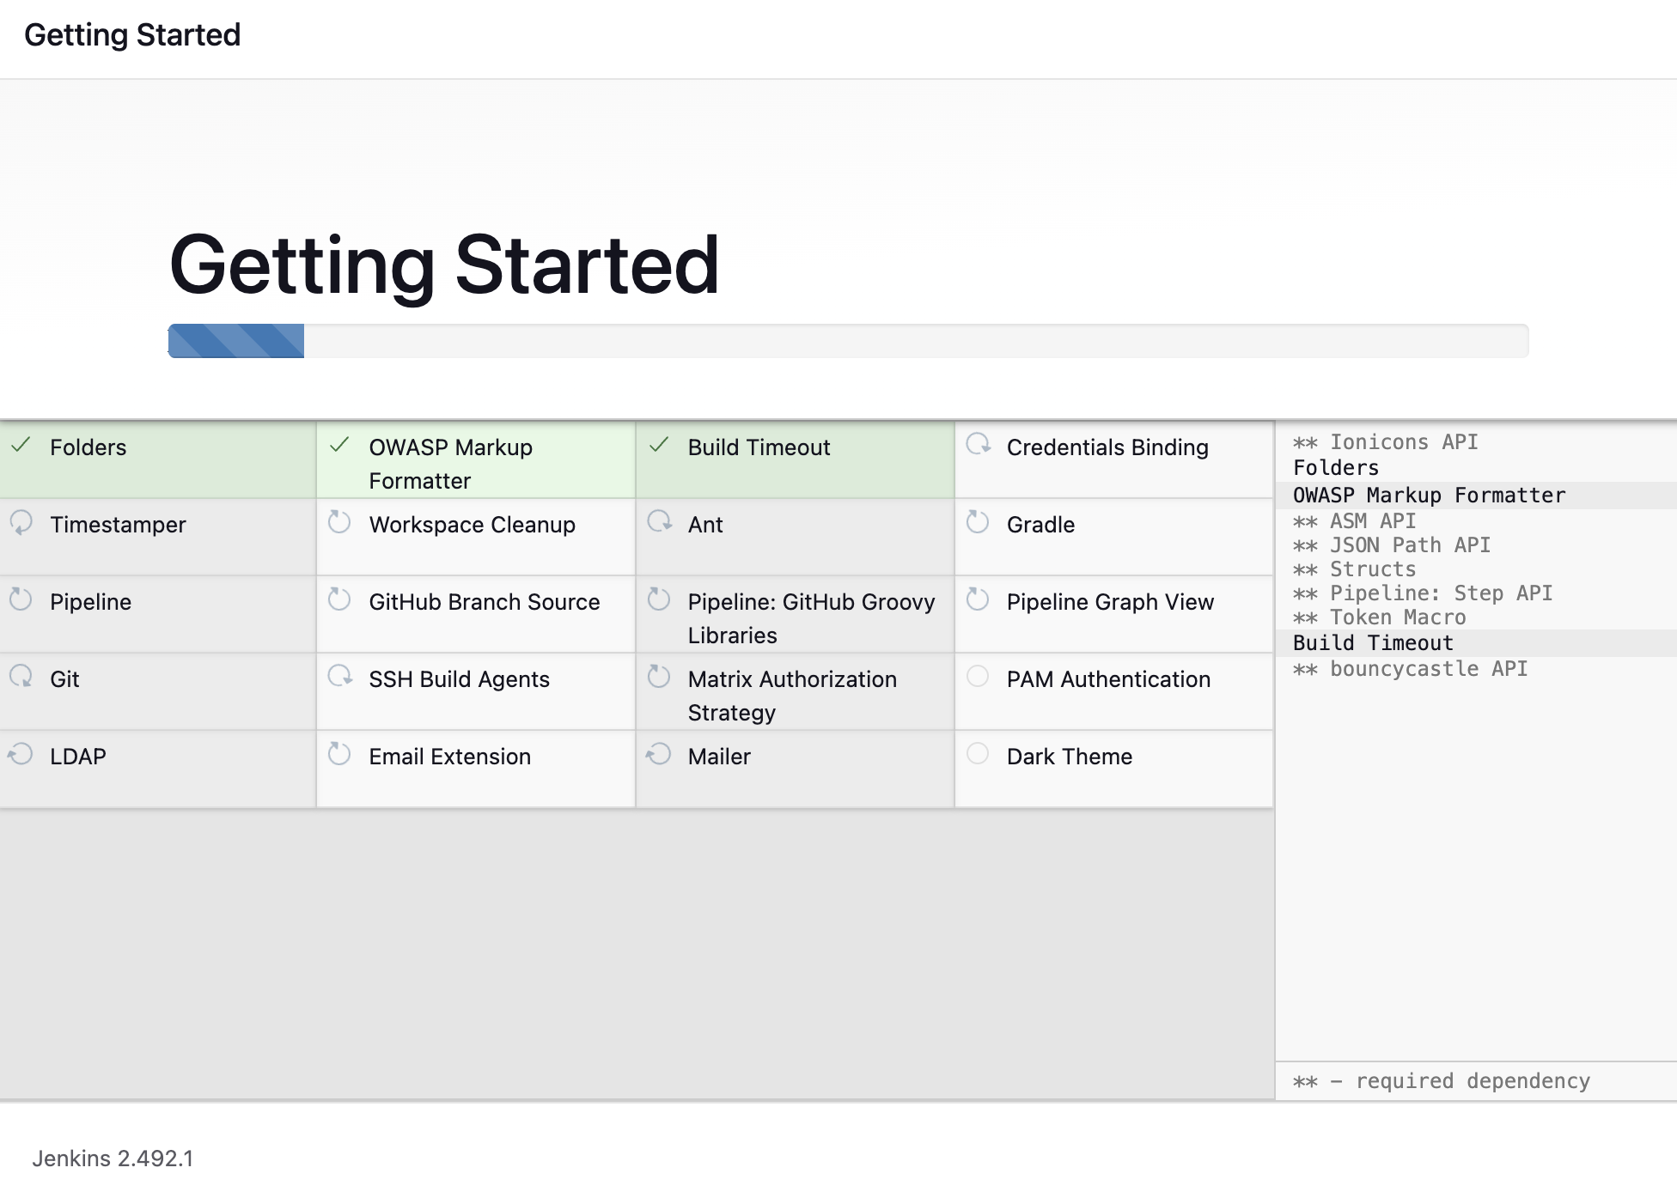Click '** Pipeline: Step API' log line
1677x1192 pixels.
click(1422, 593)
